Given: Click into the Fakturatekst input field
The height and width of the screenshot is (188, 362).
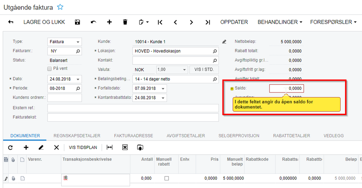Looking at the screenshot, I should 133,117.
